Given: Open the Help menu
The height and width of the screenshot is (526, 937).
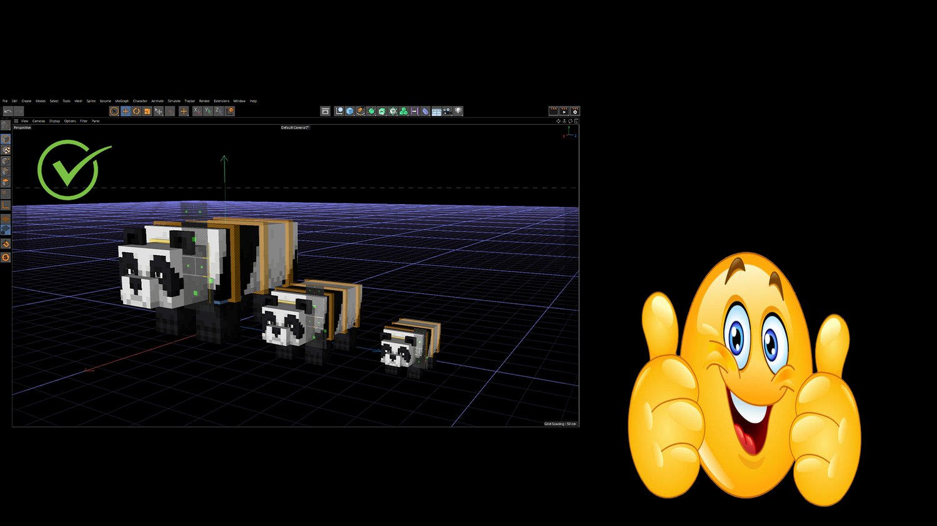Looking at the screenshot, I should click(253, 101).
